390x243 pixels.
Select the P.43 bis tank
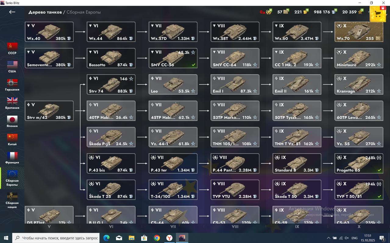(x=111, y=163)
